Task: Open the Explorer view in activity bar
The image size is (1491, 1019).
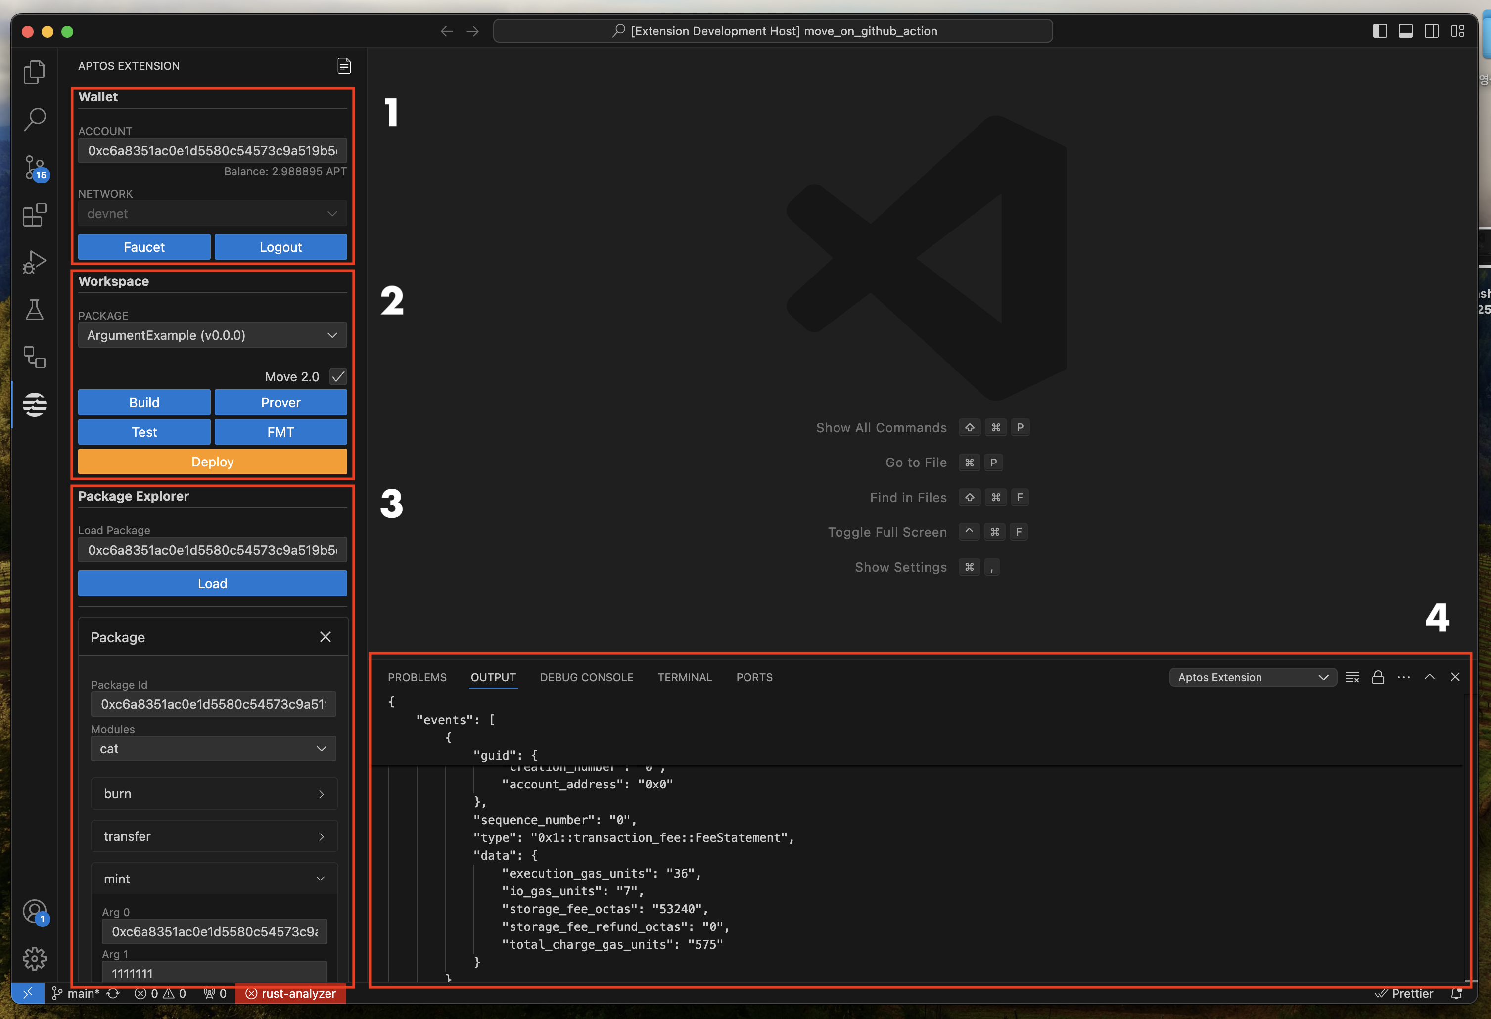Action: point(35,72)
